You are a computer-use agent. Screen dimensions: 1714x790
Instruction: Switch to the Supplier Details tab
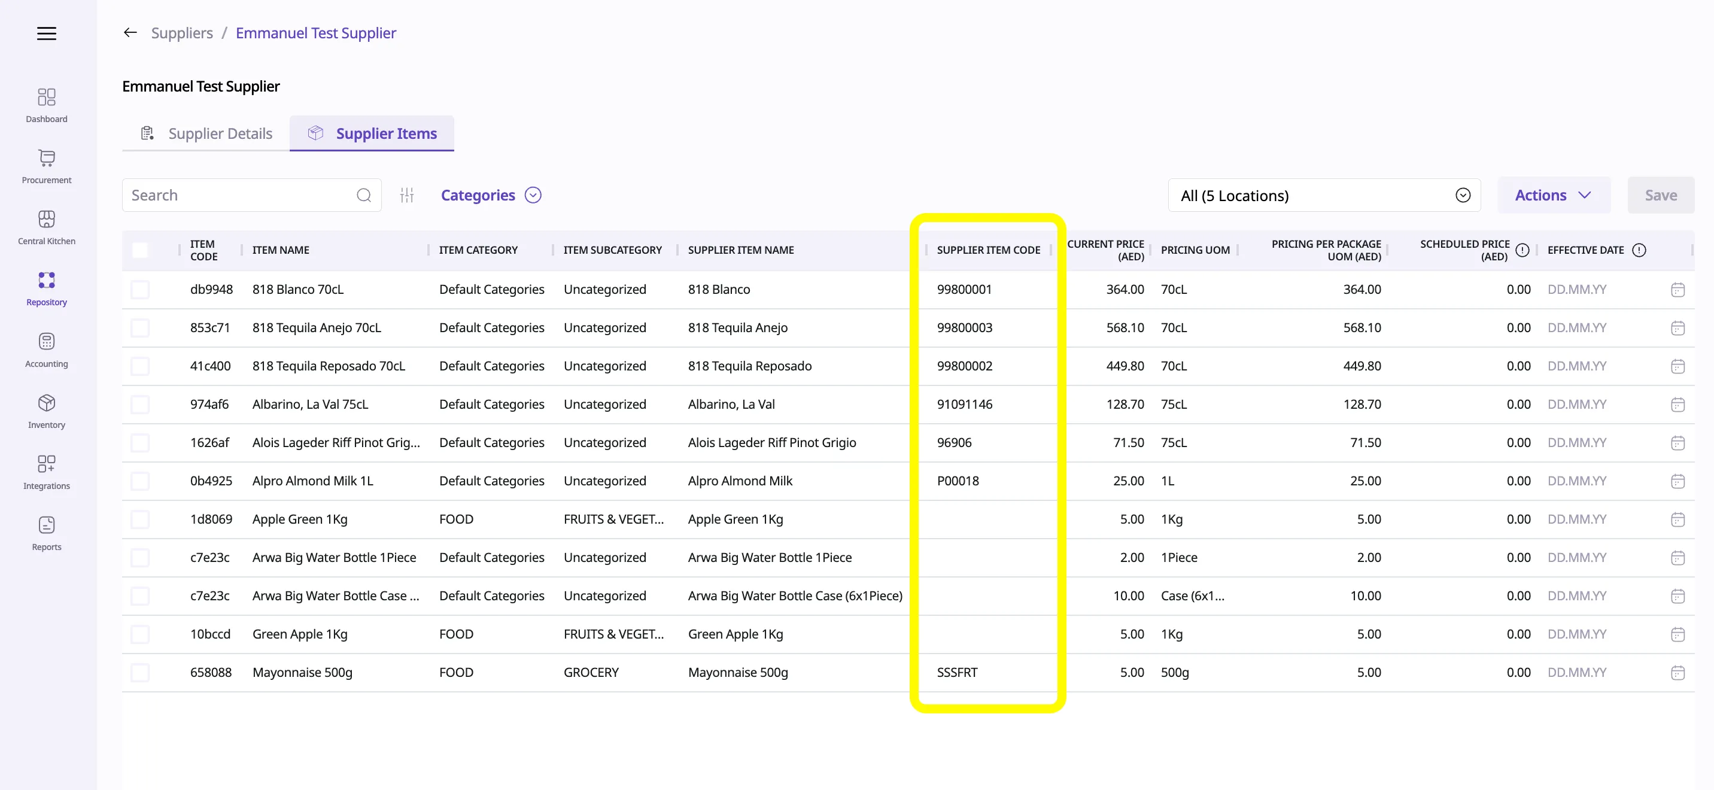point(207,133)
